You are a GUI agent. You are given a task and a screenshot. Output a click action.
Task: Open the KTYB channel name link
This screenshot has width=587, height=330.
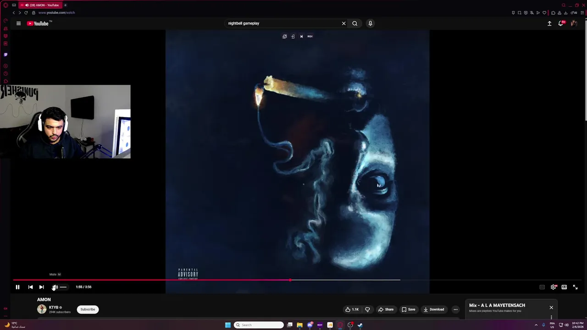pyautogui.click(x=54, y=308)
